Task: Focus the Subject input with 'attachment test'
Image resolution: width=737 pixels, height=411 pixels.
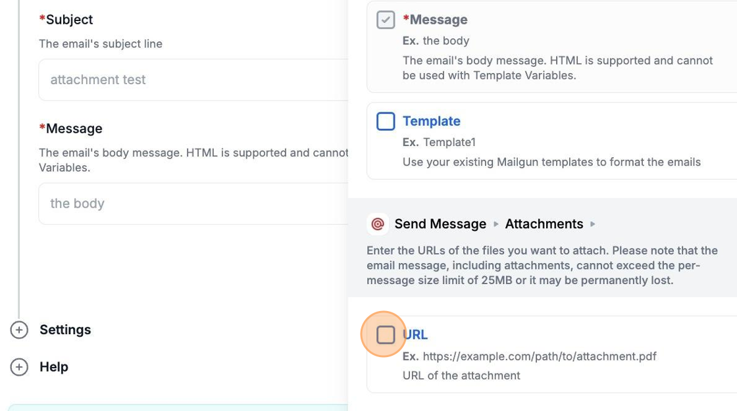Action: pyautogui.click(x=191, y=80)
